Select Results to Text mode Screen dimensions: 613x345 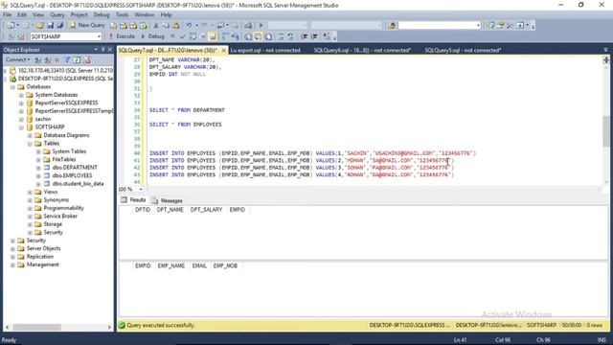point(248,36)
